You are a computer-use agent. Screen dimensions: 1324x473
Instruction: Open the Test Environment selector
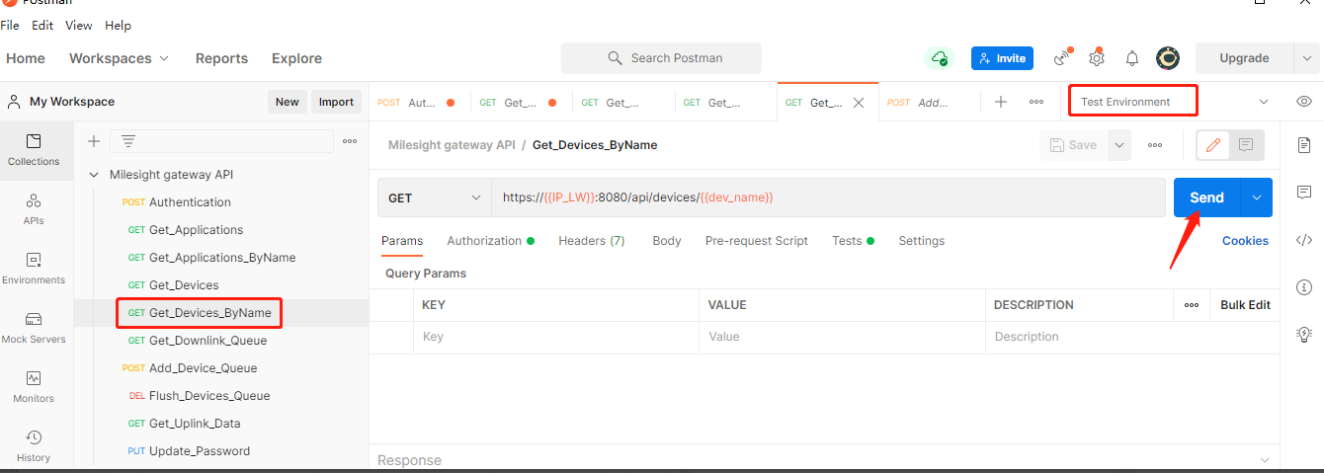point(1175,102)
